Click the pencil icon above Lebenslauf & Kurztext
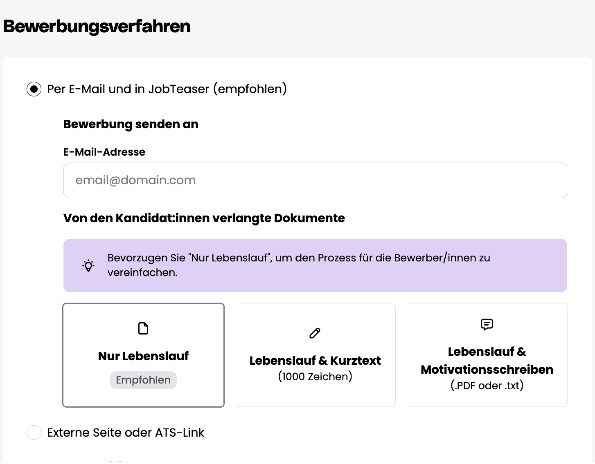This screenshot has height=464, width=595. (315, 333)
